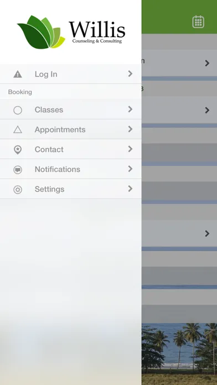217x385 pixels.
Task: Click the warning triangle icon beside Log In
Action: tap(18, 74)
